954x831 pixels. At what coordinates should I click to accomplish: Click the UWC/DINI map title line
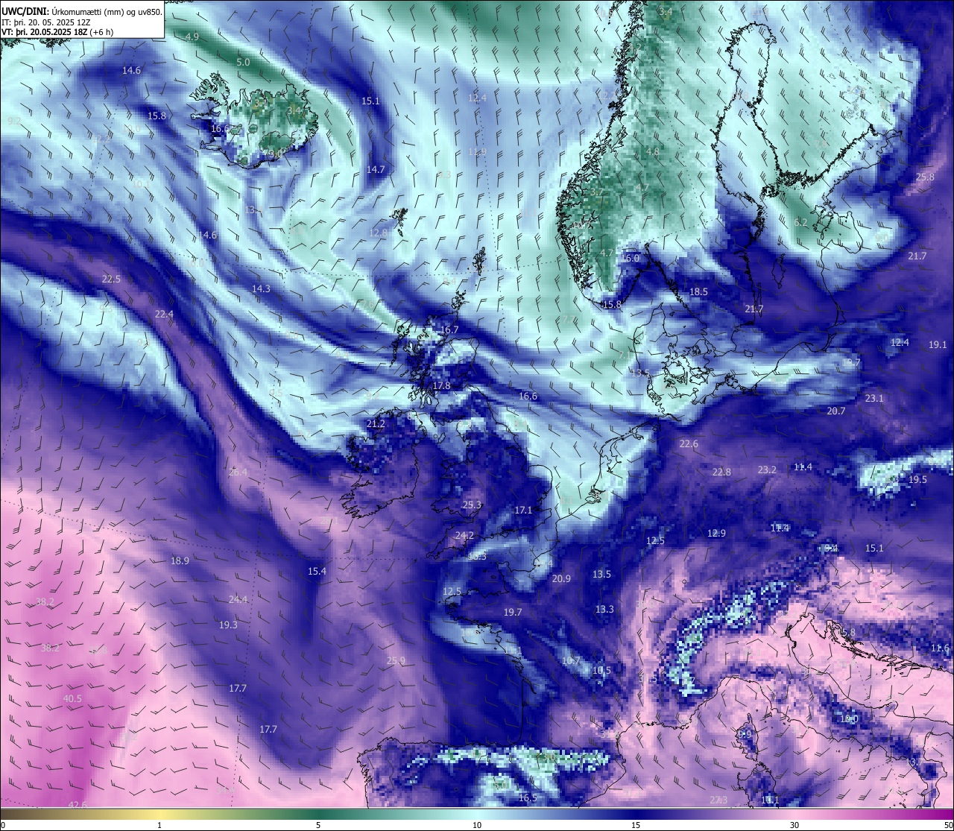click(81, 12)
